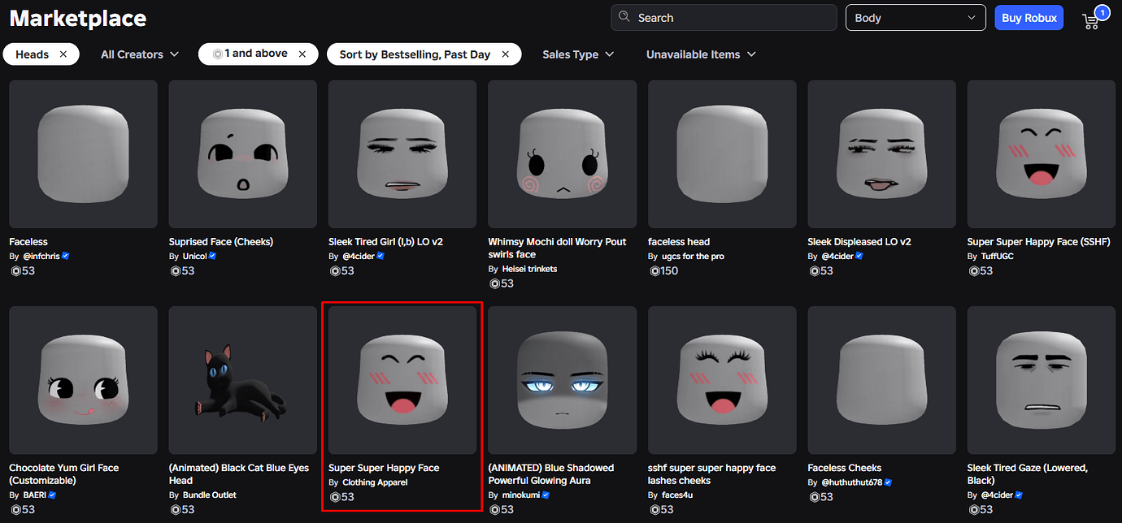Click '(Animated) Black Cat Blue Eyes Head' title
Screen dimensions: 1122x523
[x=239, y=474]
